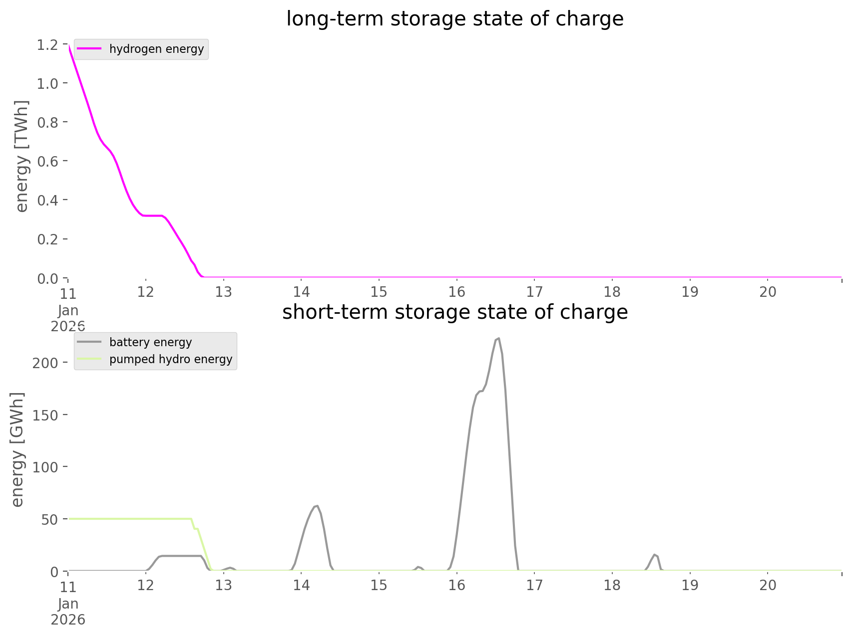Click the small battery peak between Jan 18 and 19
Viewport: 852px width, 637px height.
point(655,555)
